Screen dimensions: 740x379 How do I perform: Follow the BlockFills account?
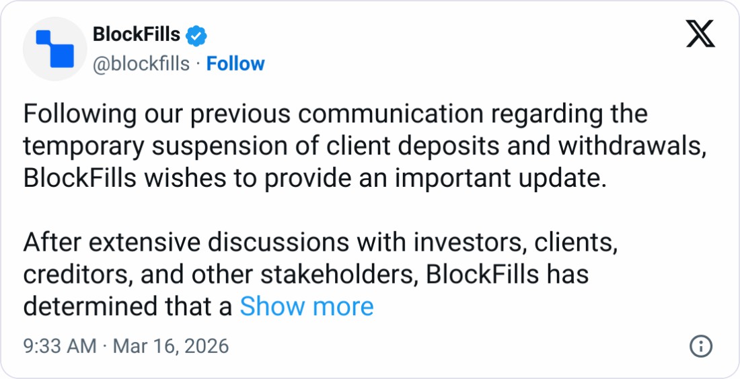tap(235, 64)
